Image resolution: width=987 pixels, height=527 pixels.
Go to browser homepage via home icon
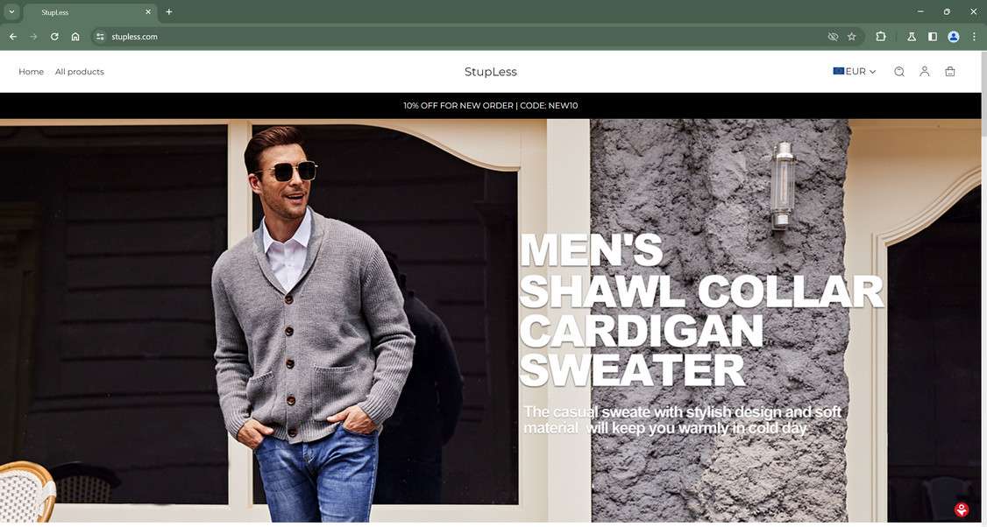(75, 37)
